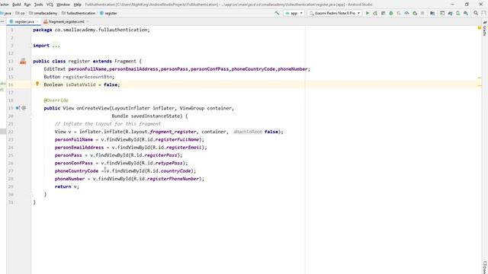Click the Search Everywhere magnifier icon
Screen dimensions: 488x274
[476, 13]
